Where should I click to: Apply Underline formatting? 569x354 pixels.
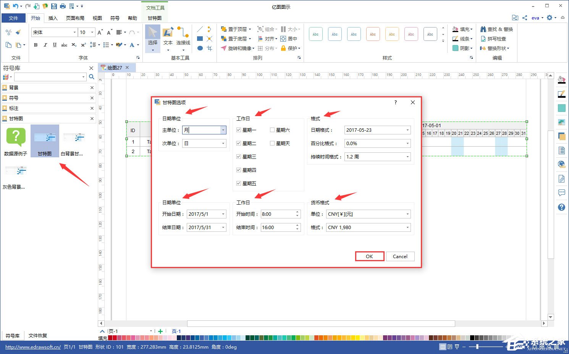point(55,45)
